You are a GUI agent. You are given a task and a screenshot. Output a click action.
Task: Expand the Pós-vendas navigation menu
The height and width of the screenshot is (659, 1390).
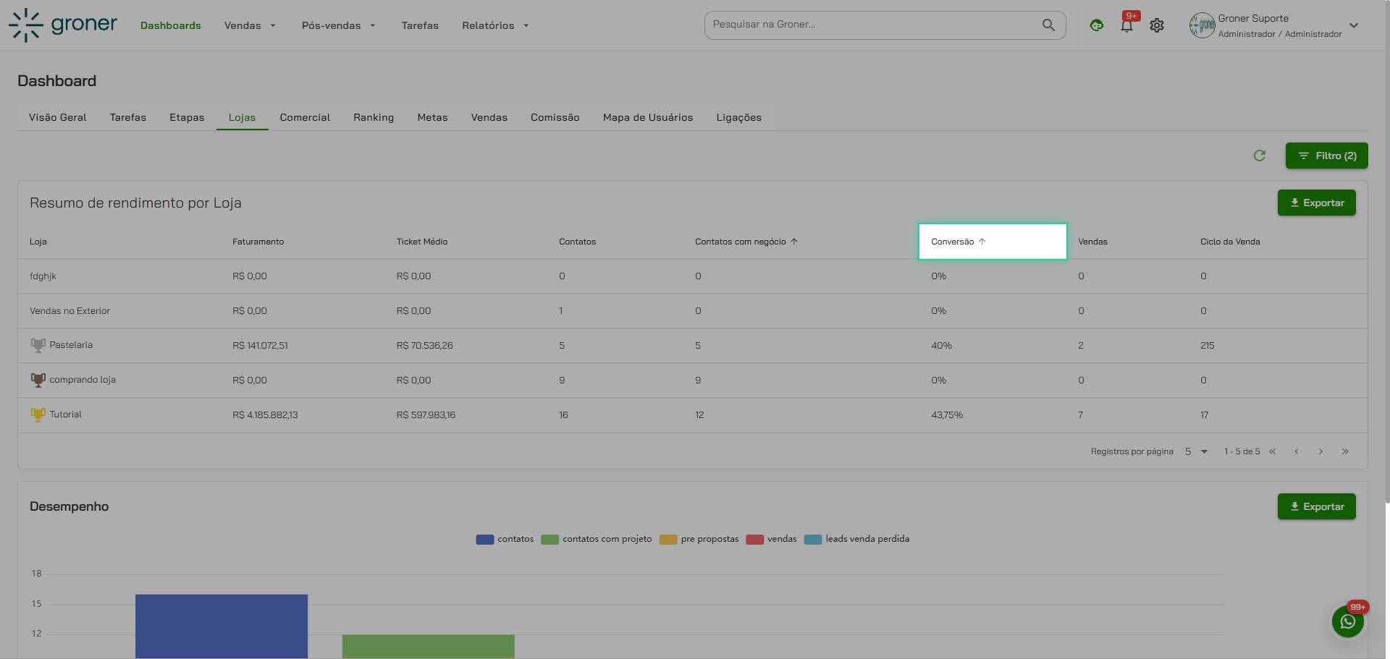tap(339, 25)
